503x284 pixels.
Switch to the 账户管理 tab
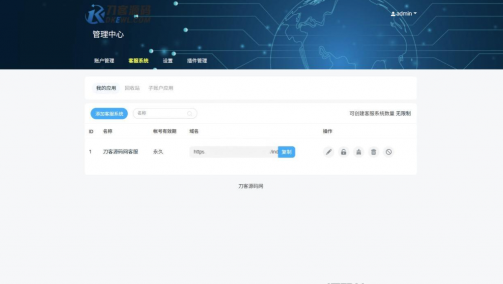[x=105, y=61]
